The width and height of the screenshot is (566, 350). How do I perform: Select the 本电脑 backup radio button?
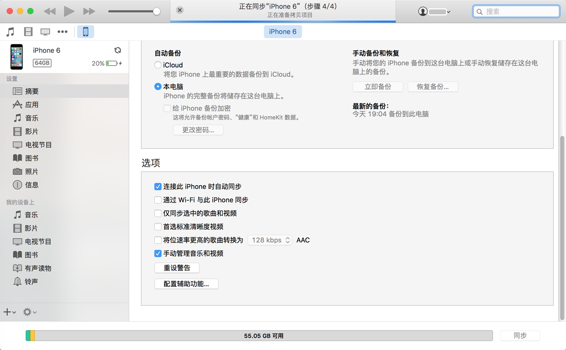(158, 87)
